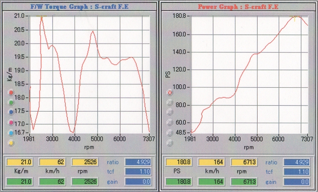Select the blue trace button in Torque Graph
This screenshot has width=318, height=192.
[11, 112]
